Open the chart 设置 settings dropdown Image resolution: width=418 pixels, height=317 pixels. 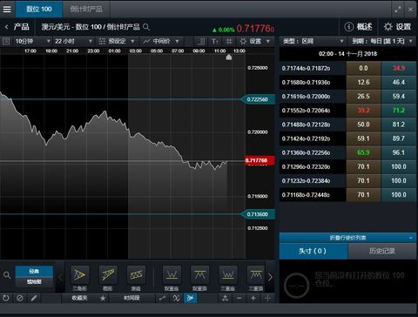(x=255, y=41)
